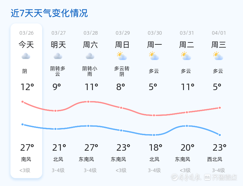Click the partly sunny icon under 周日

[122, 56]
